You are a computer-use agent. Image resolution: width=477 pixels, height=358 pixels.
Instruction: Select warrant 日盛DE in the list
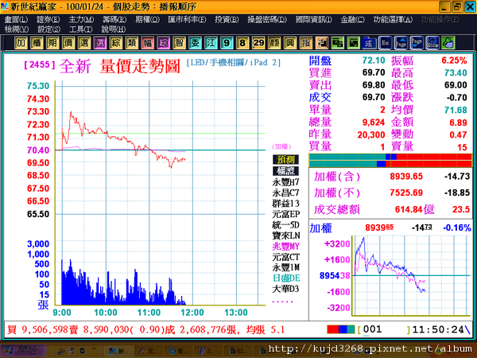point(285,278)
